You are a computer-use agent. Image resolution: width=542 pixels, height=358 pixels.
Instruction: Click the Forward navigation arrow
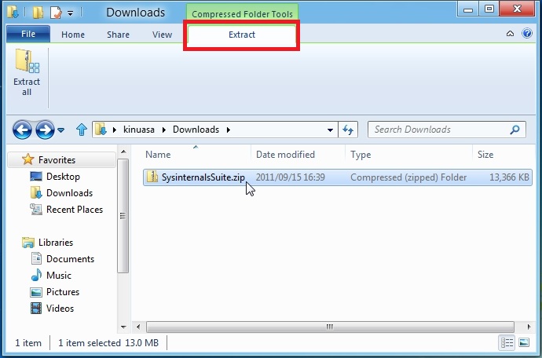pyautogui.click(x=45, y=130)
